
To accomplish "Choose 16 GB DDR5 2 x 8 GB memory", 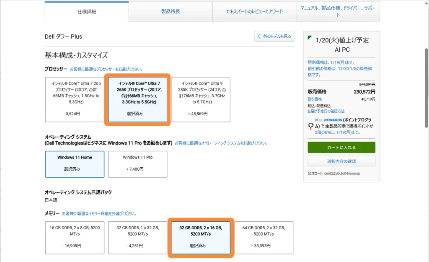I will [75, 237].
